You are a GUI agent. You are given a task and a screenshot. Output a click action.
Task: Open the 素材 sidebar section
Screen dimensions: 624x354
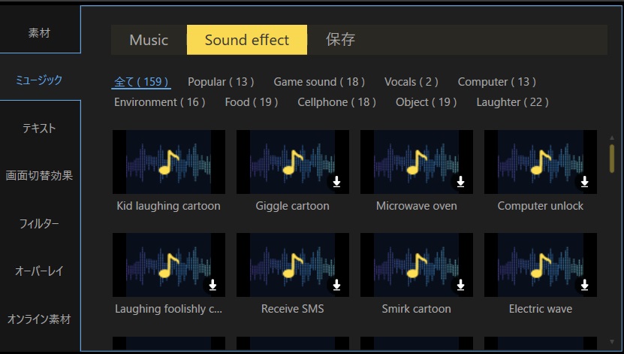point(39,32)
